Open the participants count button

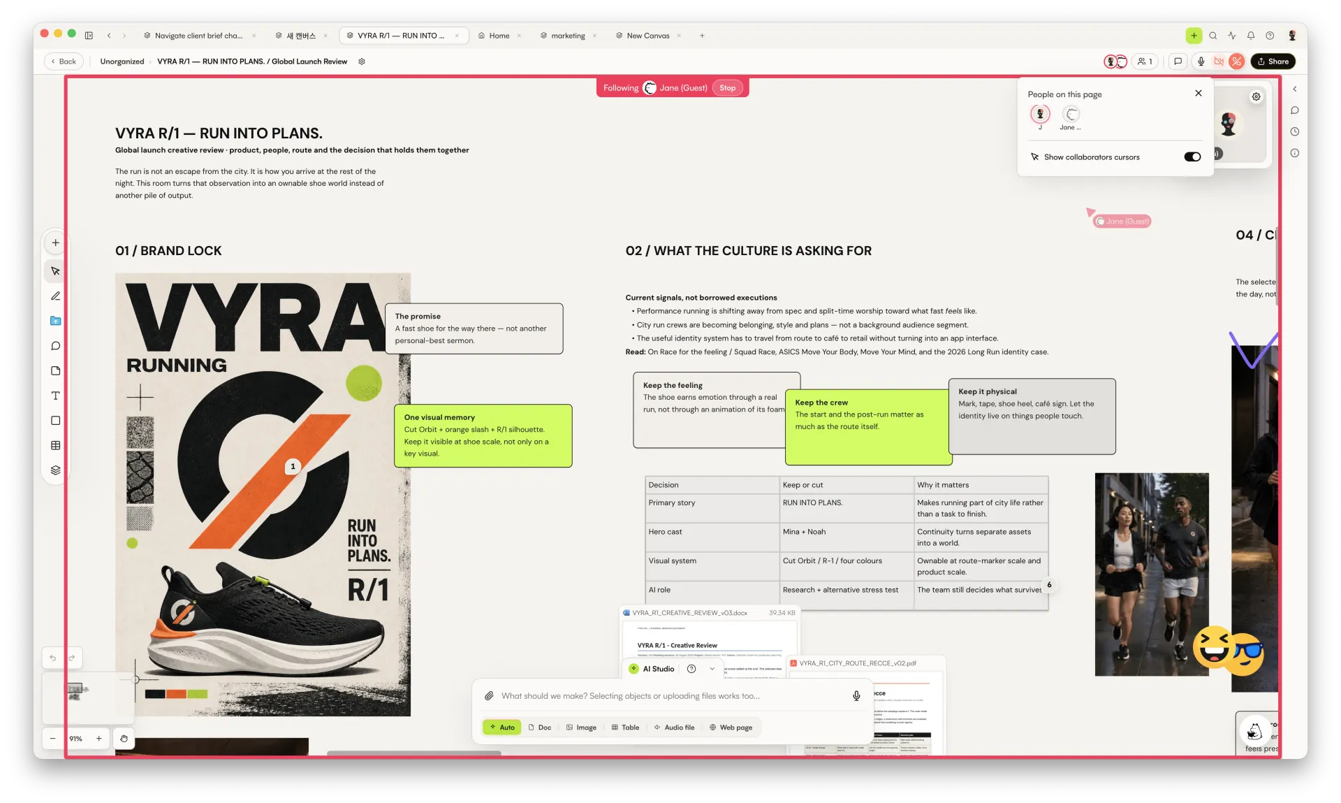[1145, 62]
